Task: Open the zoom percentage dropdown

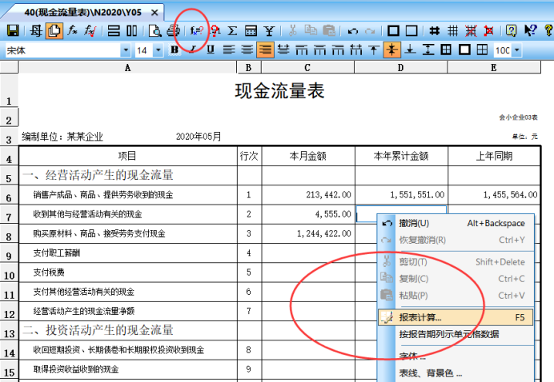Action: pos(516,50)
